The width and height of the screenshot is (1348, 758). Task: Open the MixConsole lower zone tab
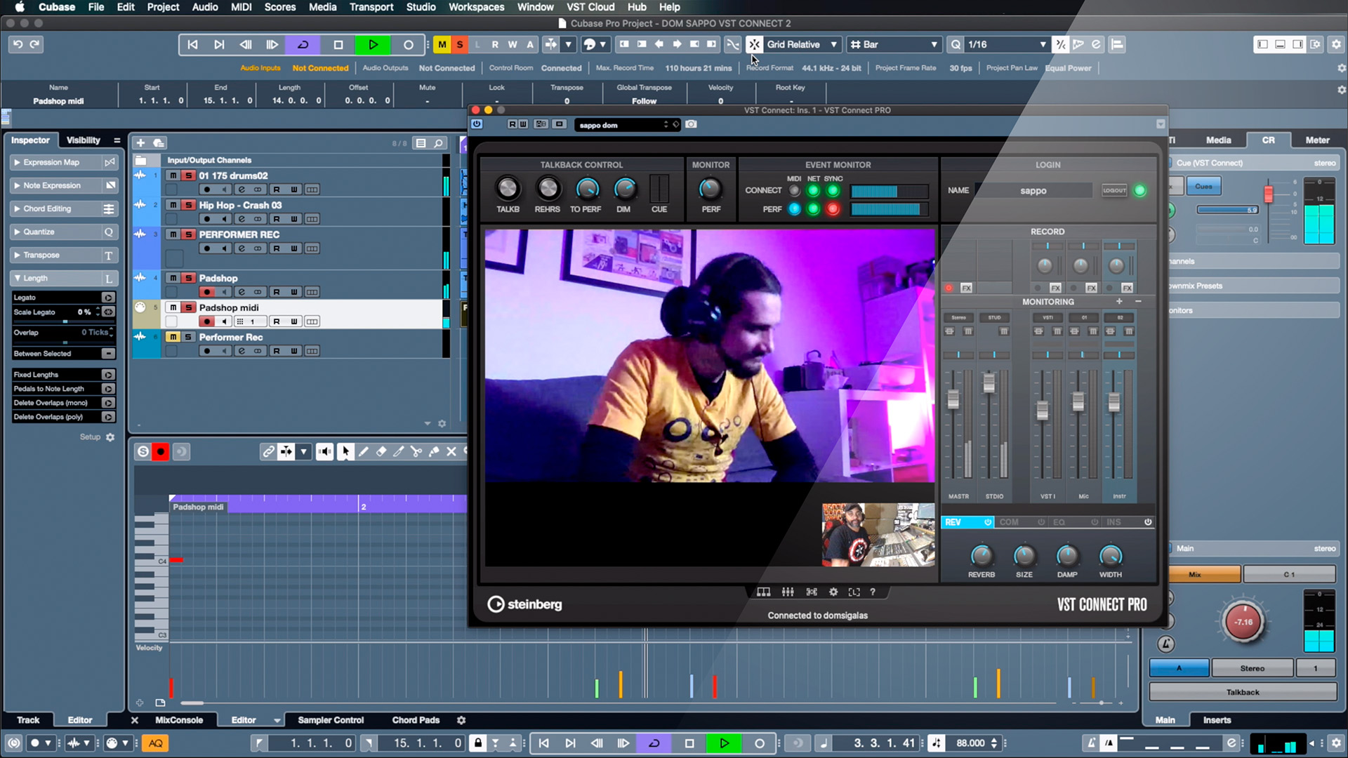(179, 720)
